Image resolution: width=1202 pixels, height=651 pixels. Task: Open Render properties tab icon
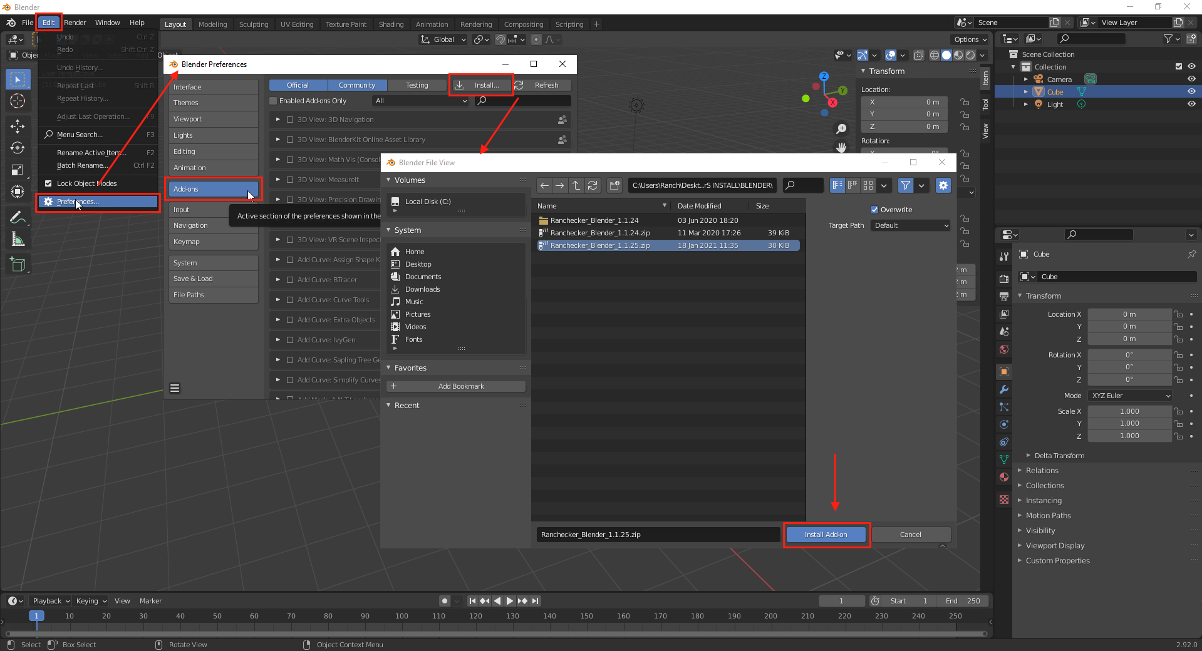(x=1004, y=279)
